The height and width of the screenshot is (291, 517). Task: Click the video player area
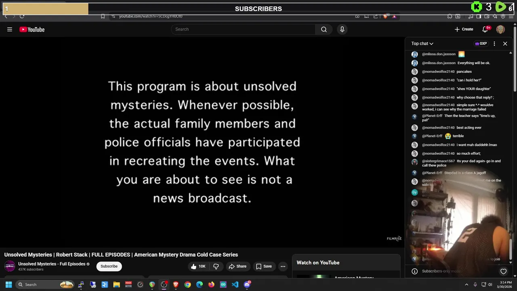202,142
